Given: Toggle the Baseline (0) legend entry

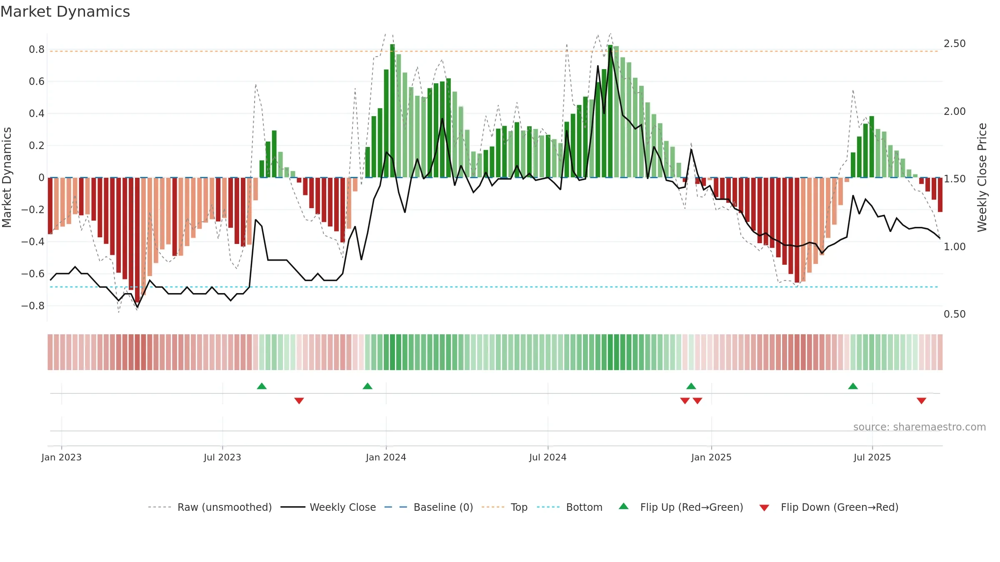Looking at the screenshot, I should 429,507.
